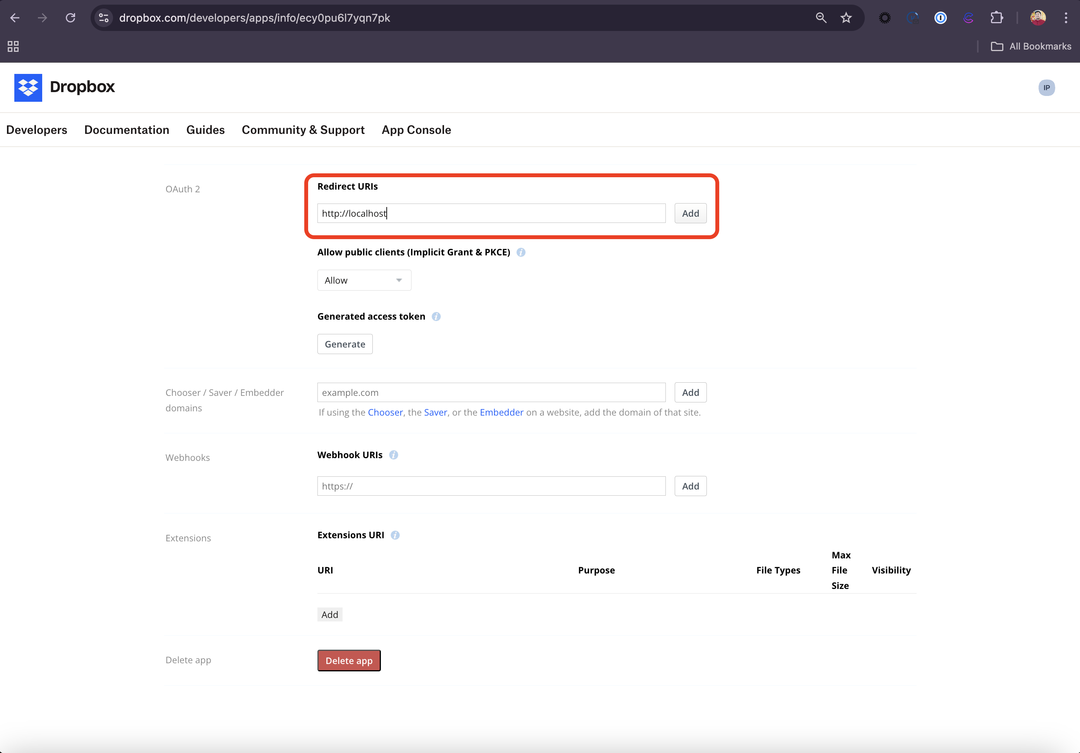This screenshot has height=753, width=1080.
Task: Show info for Allow public clients
Action: pos(521,252)
